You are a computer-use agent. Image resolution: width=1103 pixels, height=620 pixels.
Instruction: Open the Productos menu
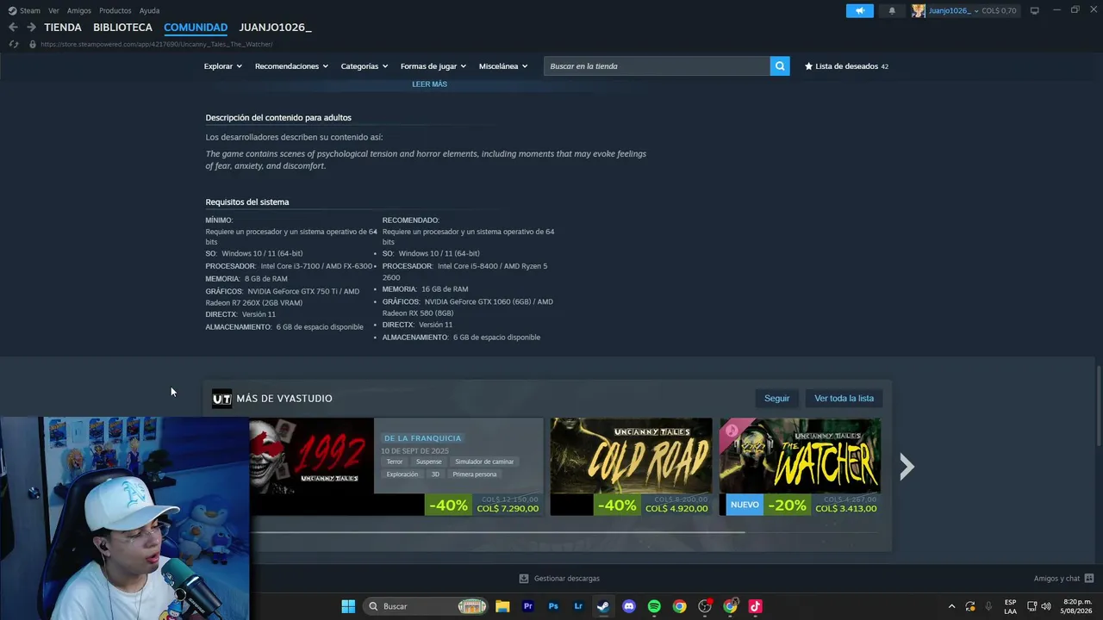point(115,10)
